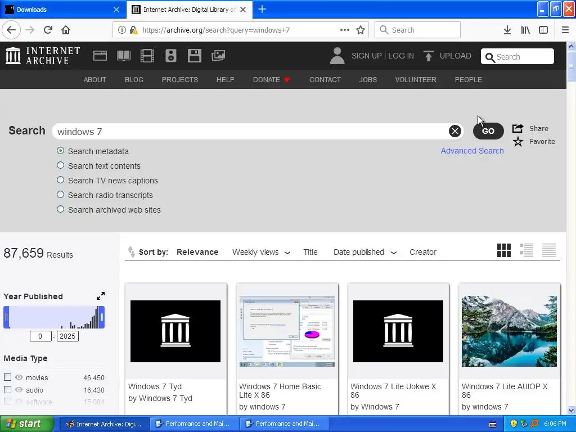Open a new browser tab
Image resolution: width=576 pixels, height=432 pixels.
click(x=262, y=10)
